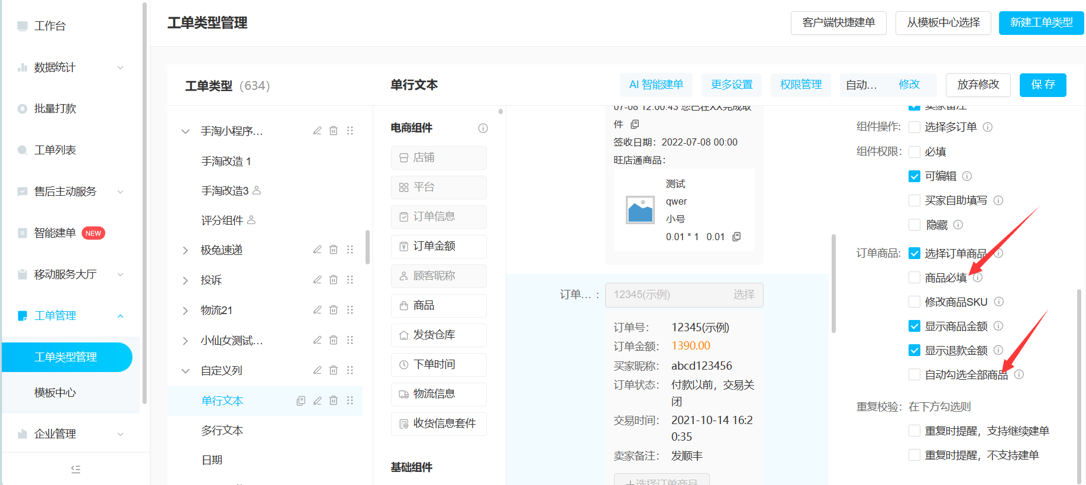Tick the 隐藏 checkbox
Viewport: 1086px width, 485px height.
[x=914, y=225]
